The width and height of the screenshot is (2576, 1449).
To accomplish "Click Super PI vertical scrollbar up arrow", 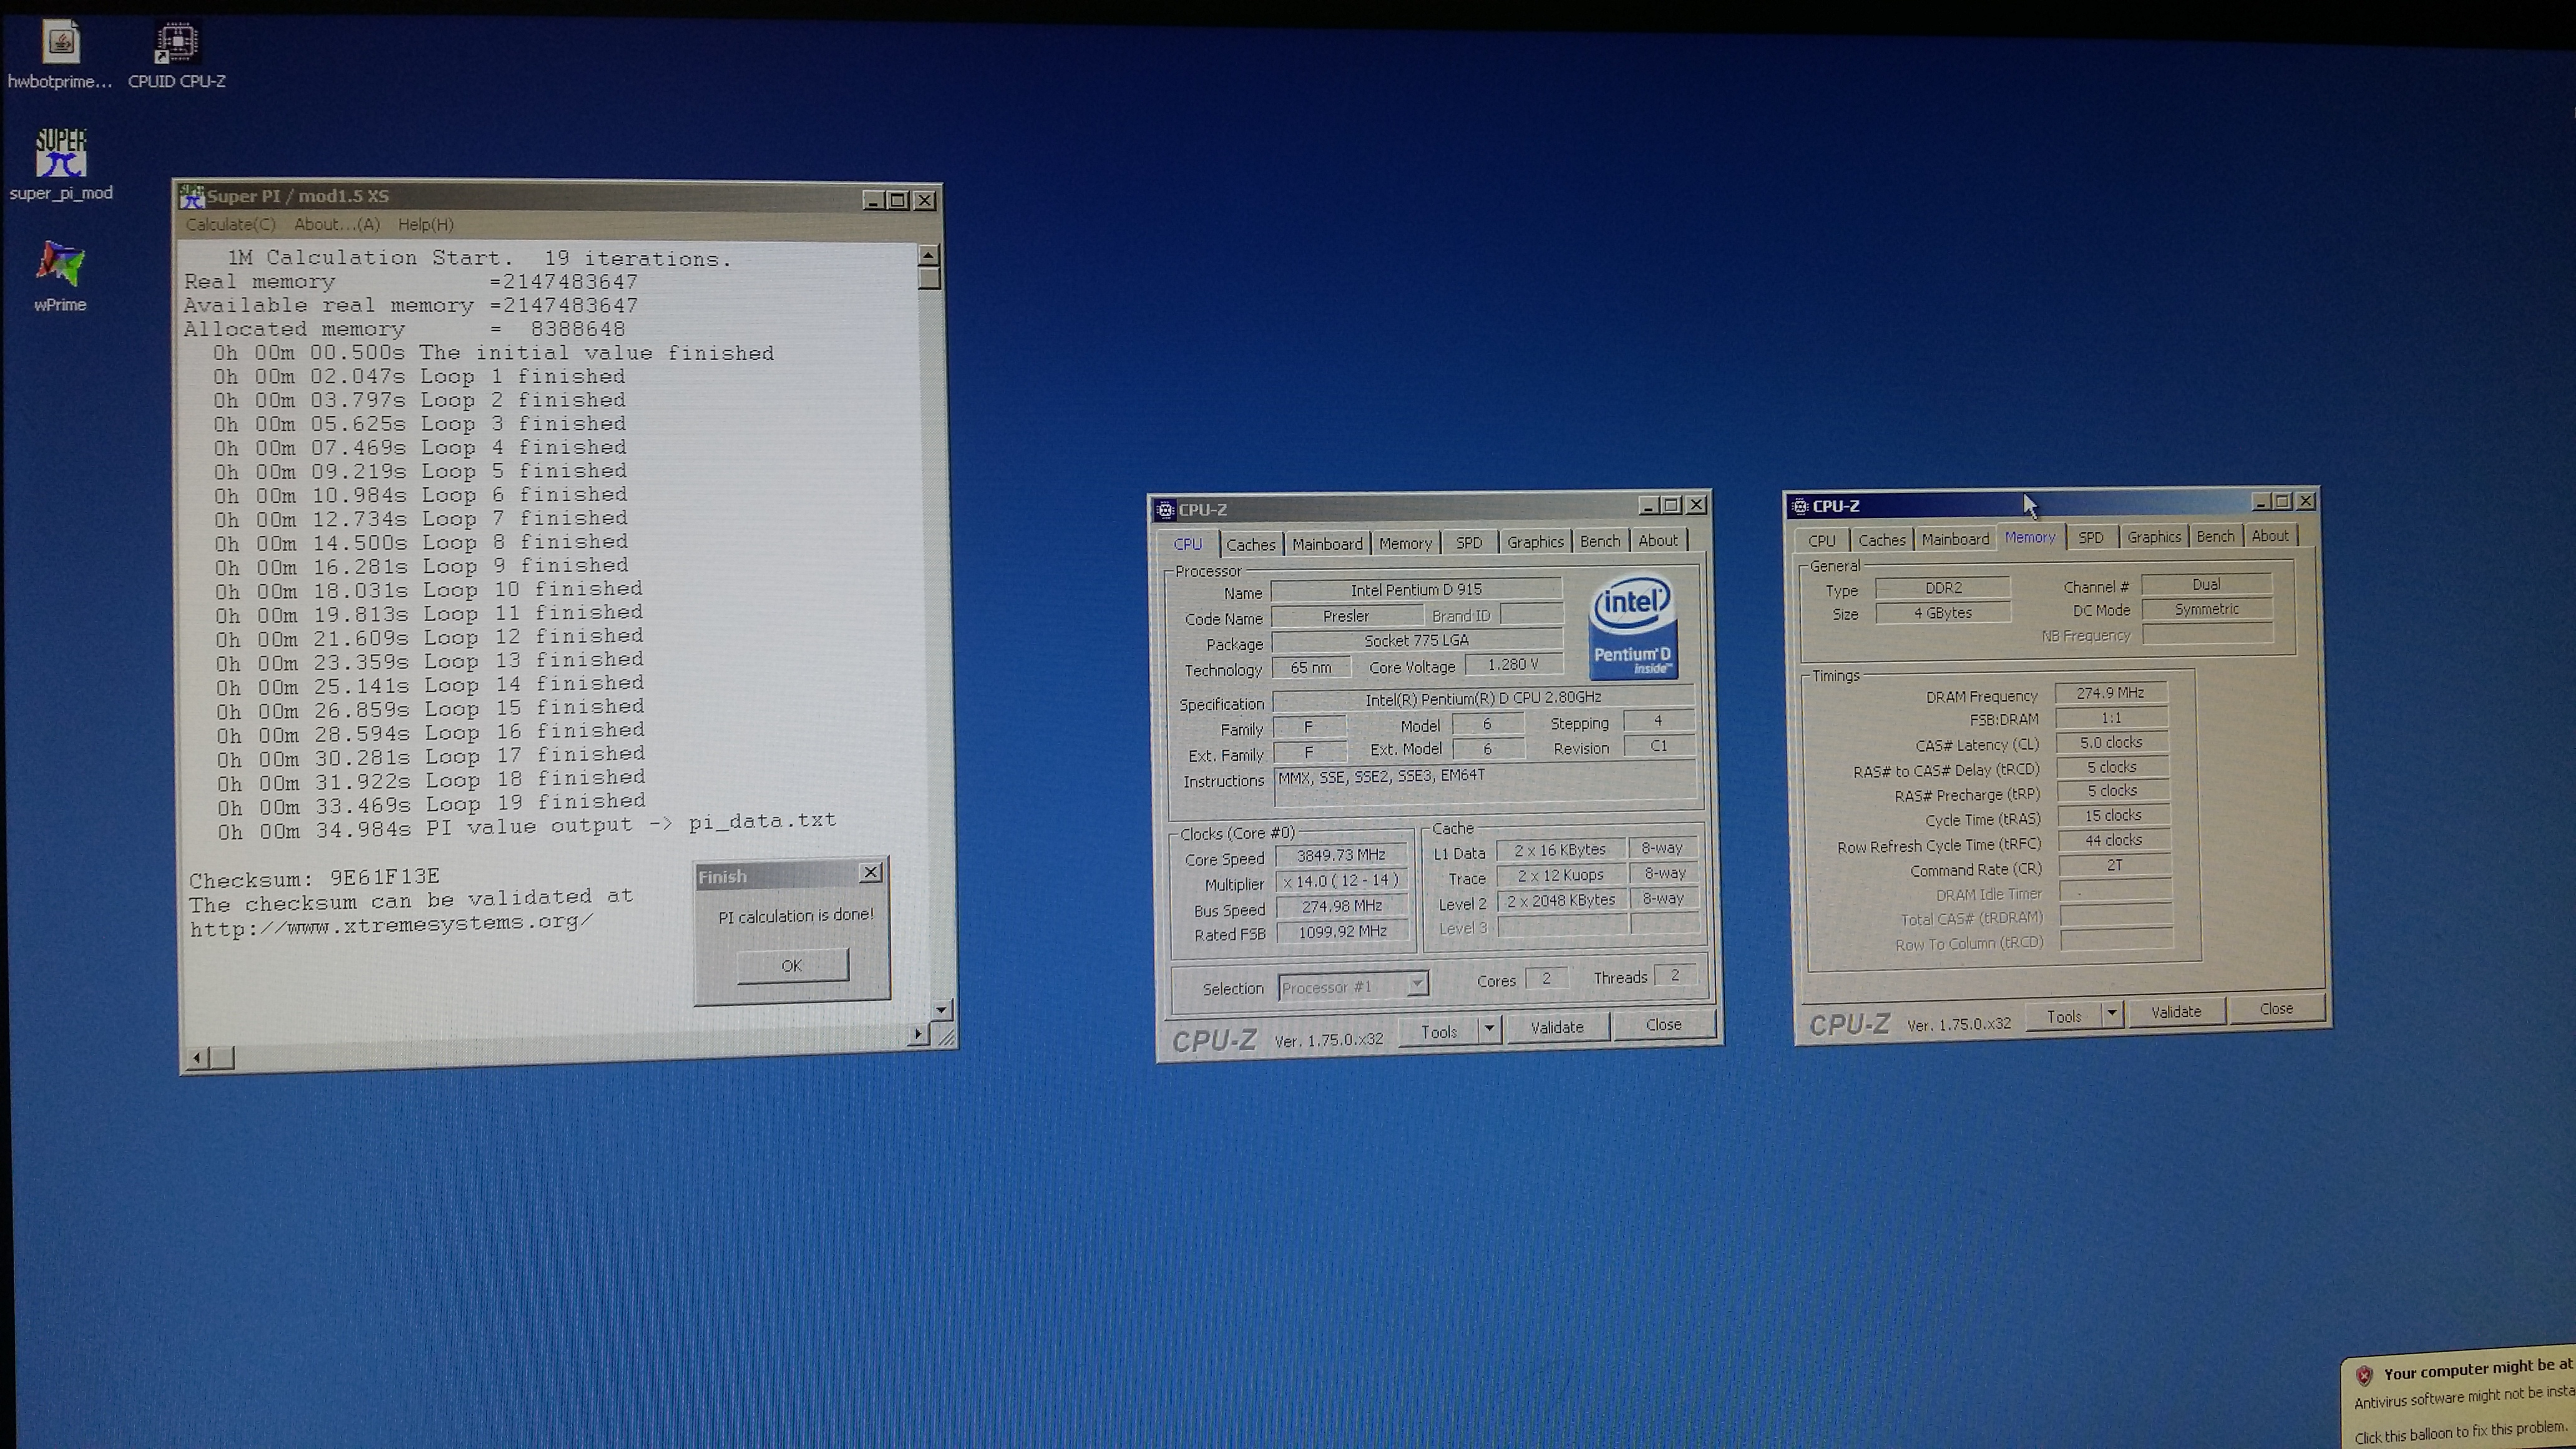I will [929, 255].
